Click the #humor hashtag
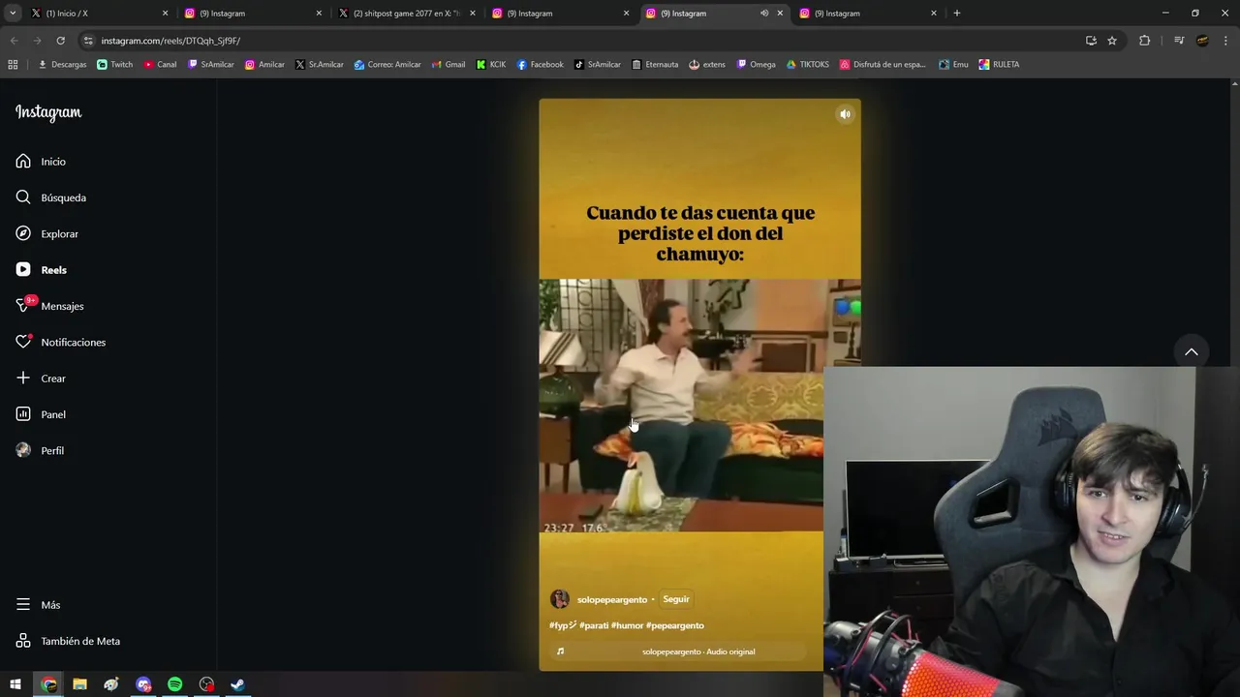Viewport: 1240px width, 697px height. pyautogui.click(x=627, y=625)
